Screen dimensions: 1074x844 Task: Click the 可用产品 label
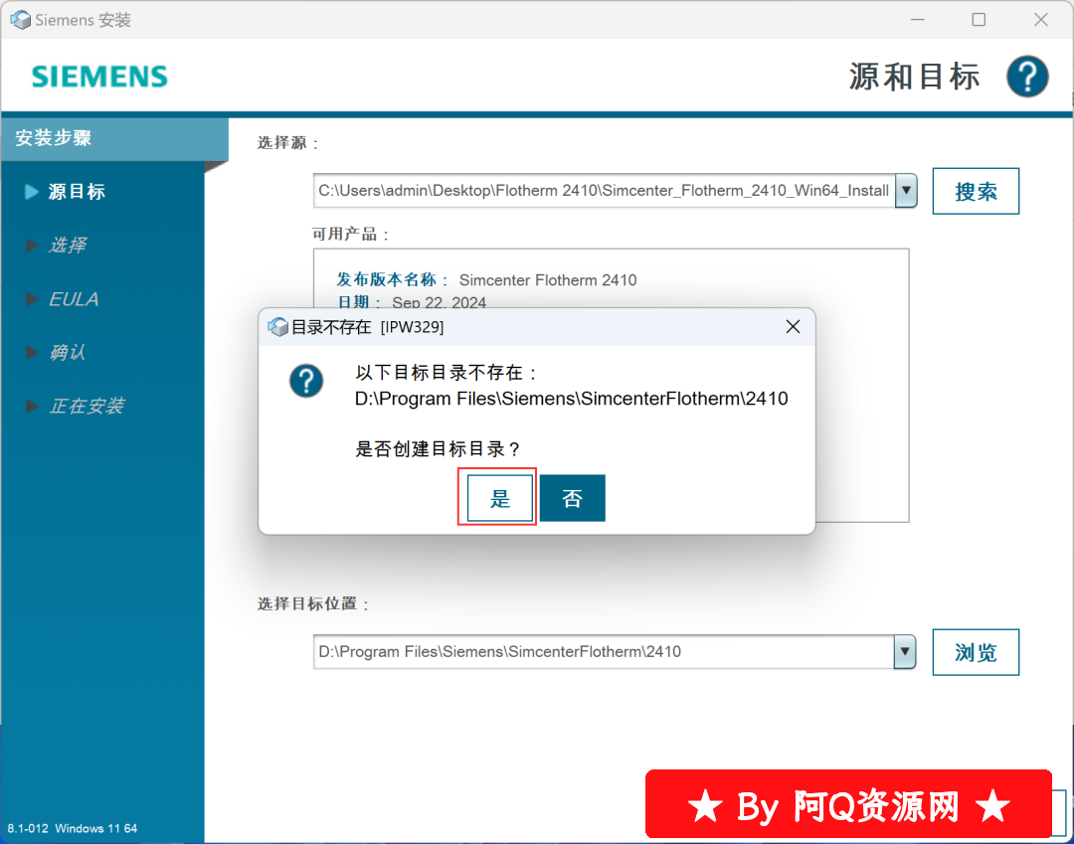pyautogui.click(x=350, y=234)
